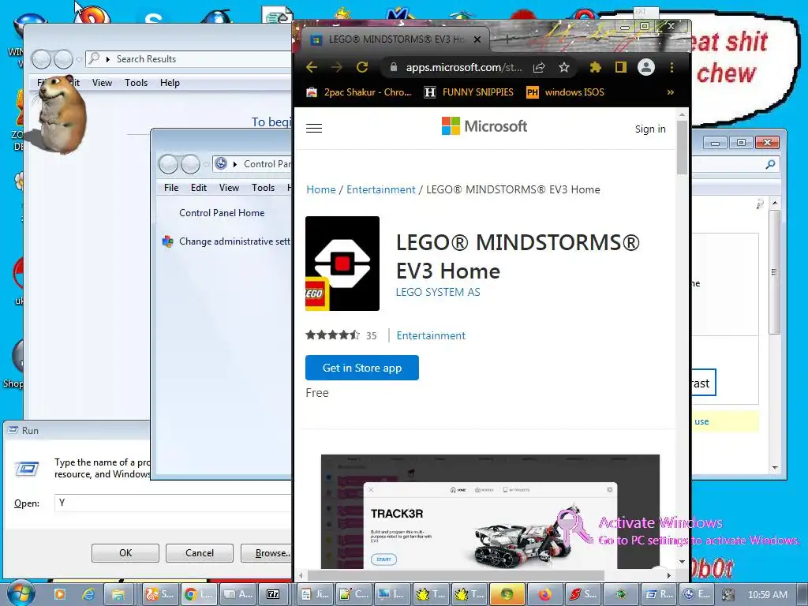The width and height of the screenshot is (808, 606).
Task: Open history dropdown in Control Panel window
Action: (206, 165)
